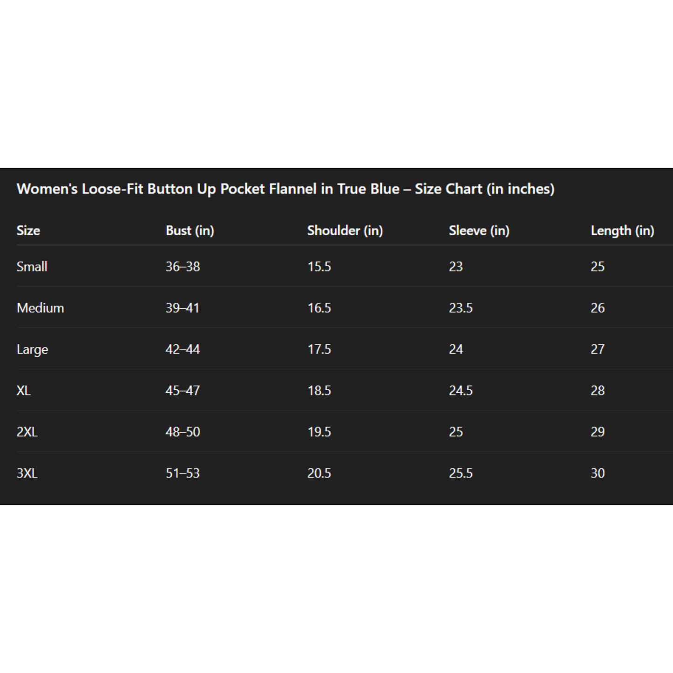Click the 25 length value for Small
Image resolution: width=673 pixels, height=673 pixels.
(x=598, y=266)
